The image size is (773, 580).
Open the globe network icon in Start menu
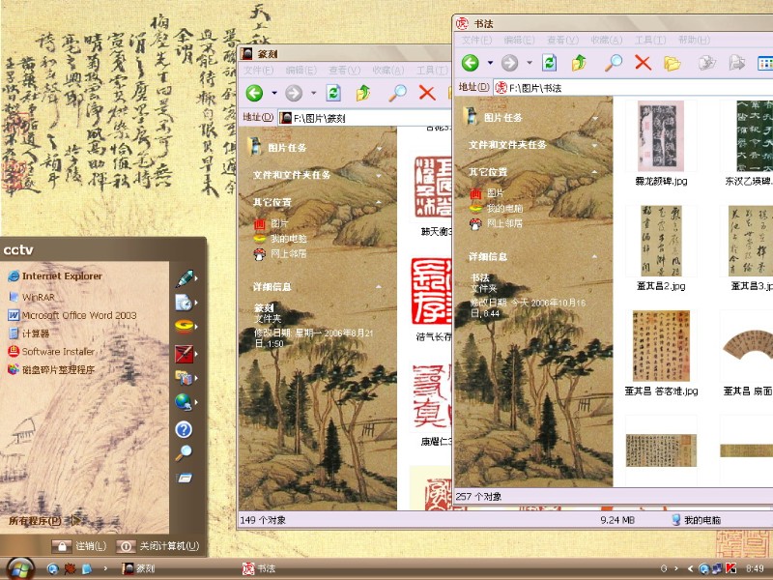[x=184, y=402]
